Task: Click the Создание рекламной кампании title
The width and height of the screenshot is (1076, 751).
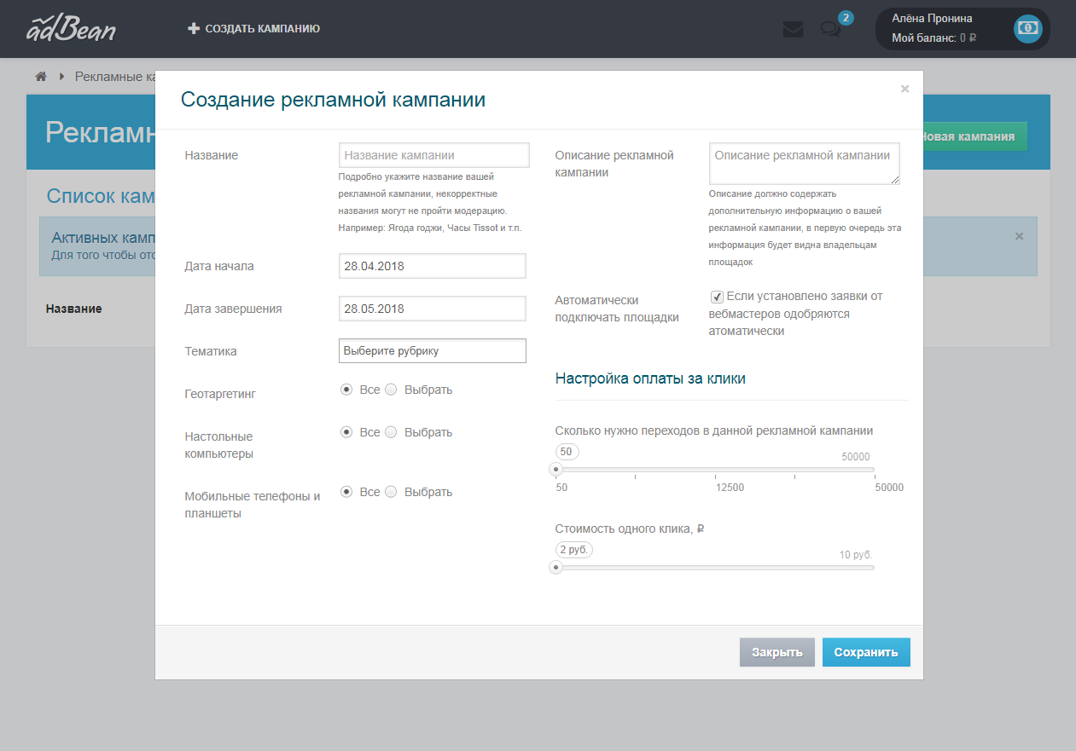Action: [334, 100]
